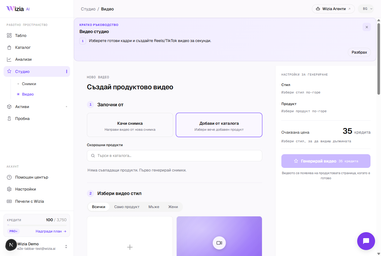Open the BG language dropdown
The width and height of the screenshot is (381, 256).
tap(366, 9)
